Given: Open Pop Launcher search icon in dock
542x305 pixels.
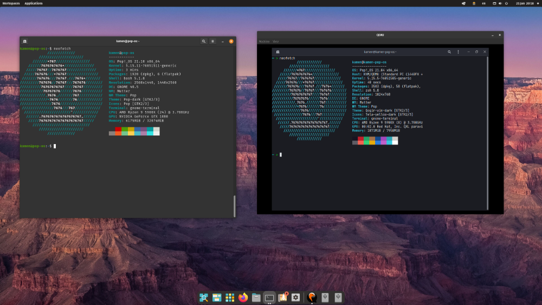Looking at the screenshot, I should 204,297.
